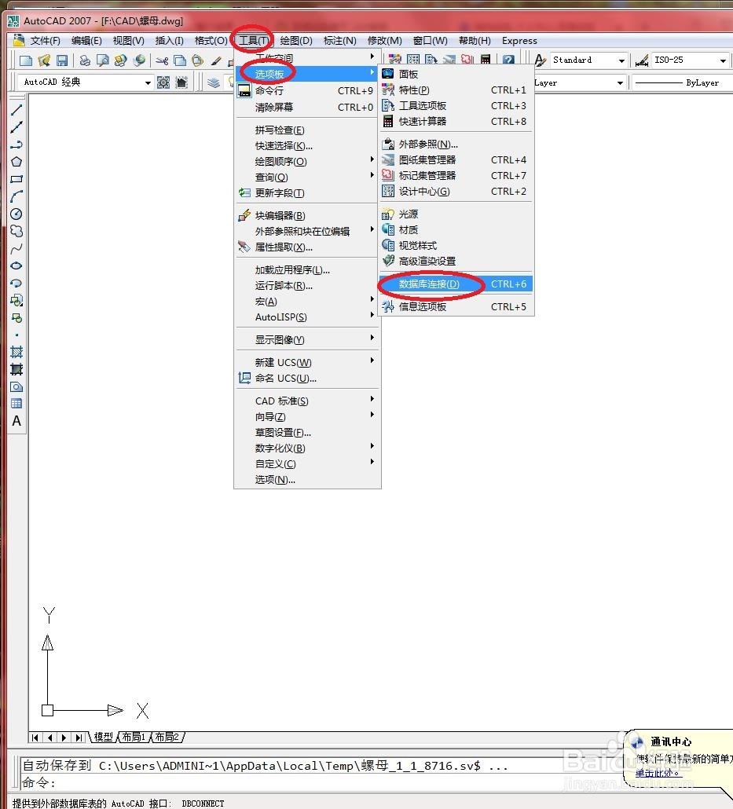
Task: Open the Standard text style dropdown
Action: 621,61
